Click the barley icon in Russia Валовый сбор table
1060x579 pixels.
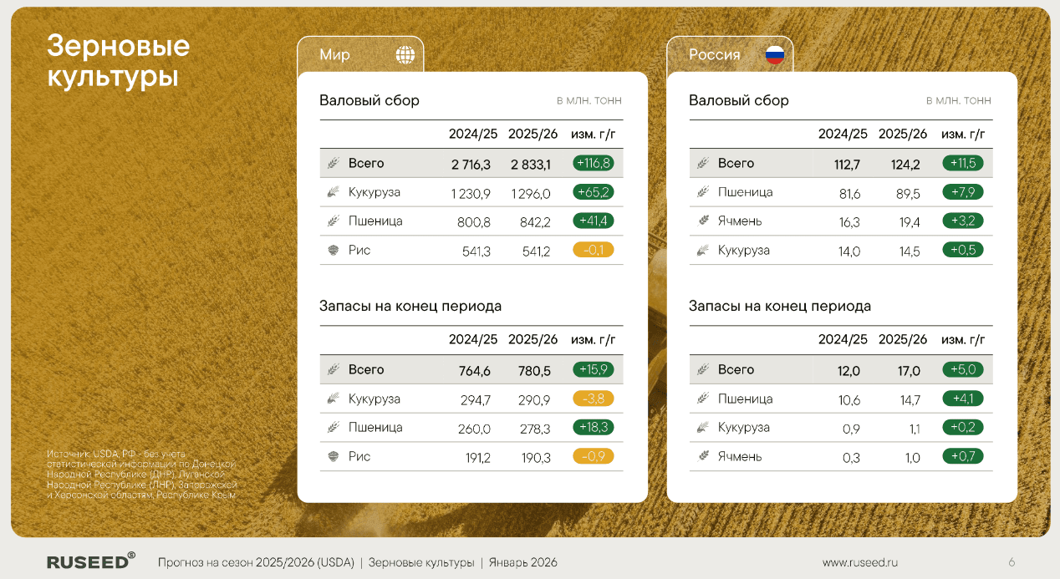(x=702, y=221)
